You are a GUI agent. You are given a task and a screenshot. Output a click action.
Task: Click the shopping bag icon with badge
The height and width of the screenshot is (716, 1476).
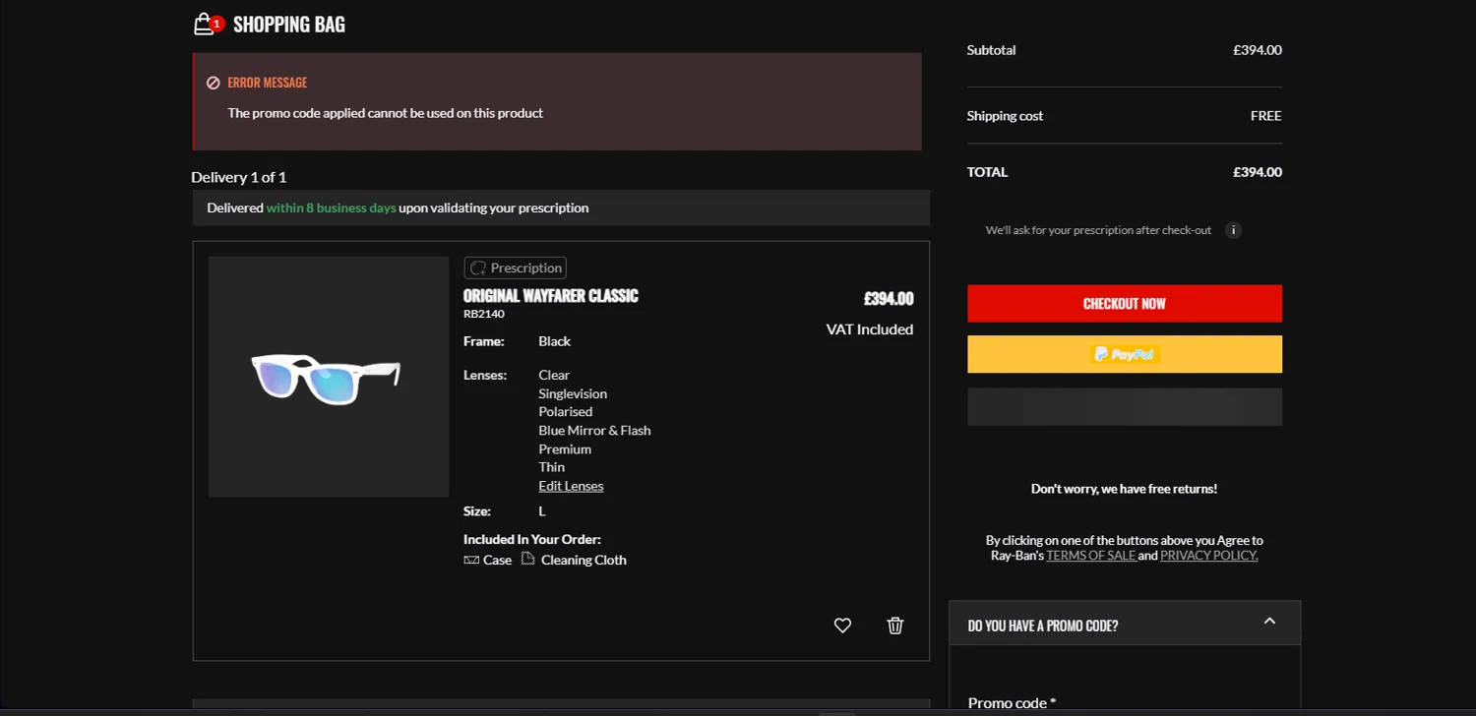pyautogui.click(x=209, y=24)
